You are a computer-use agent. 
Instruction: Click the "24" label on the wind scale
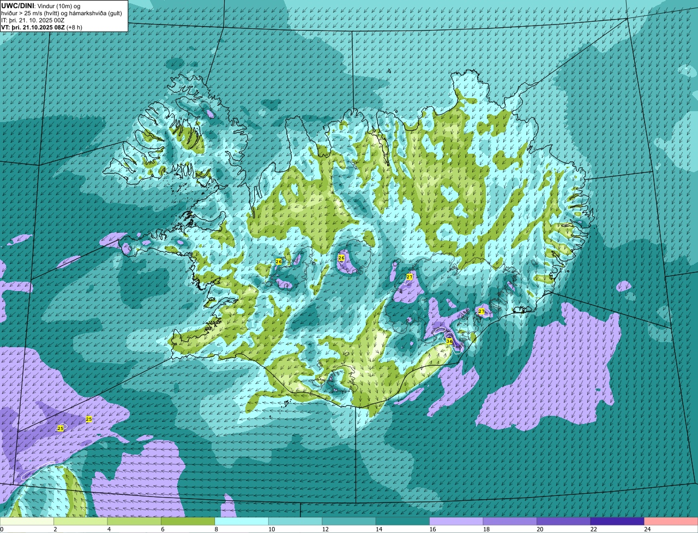(x=647, y=529)
